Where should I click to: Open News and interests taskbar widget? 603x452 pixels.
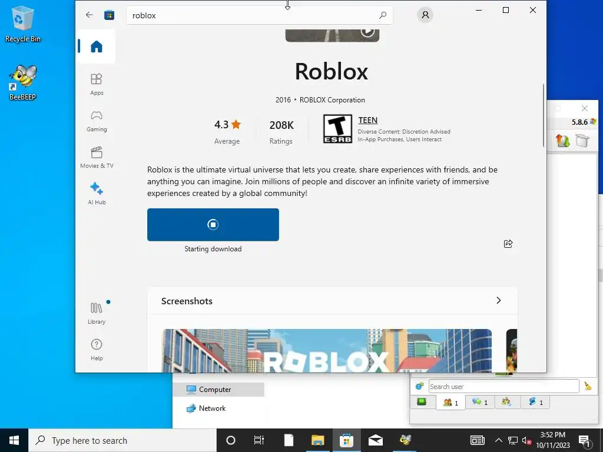click(477, 440)
